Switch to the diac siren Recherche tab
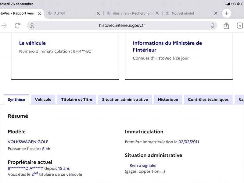 [130, 13]
